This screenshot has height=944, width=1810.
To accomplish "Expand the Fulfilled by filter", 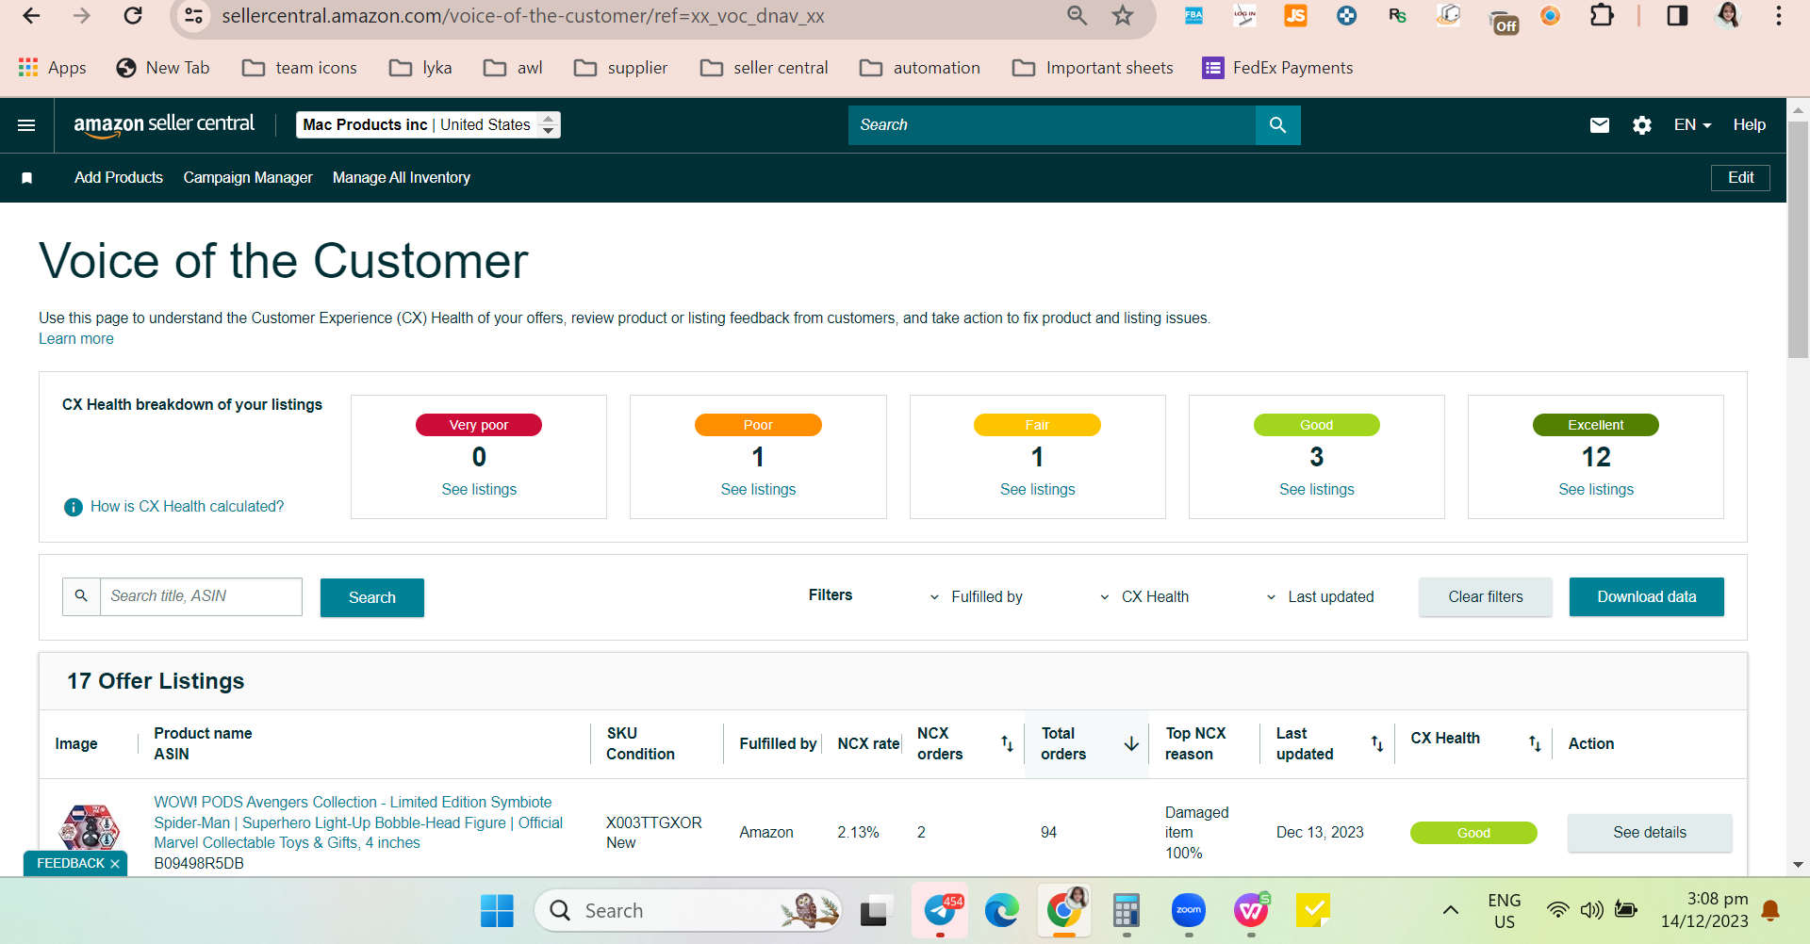I will pyautogui.click(x=976, y=597).
